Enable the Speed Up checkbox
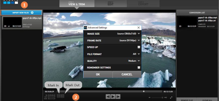 (x=139, y=47)
